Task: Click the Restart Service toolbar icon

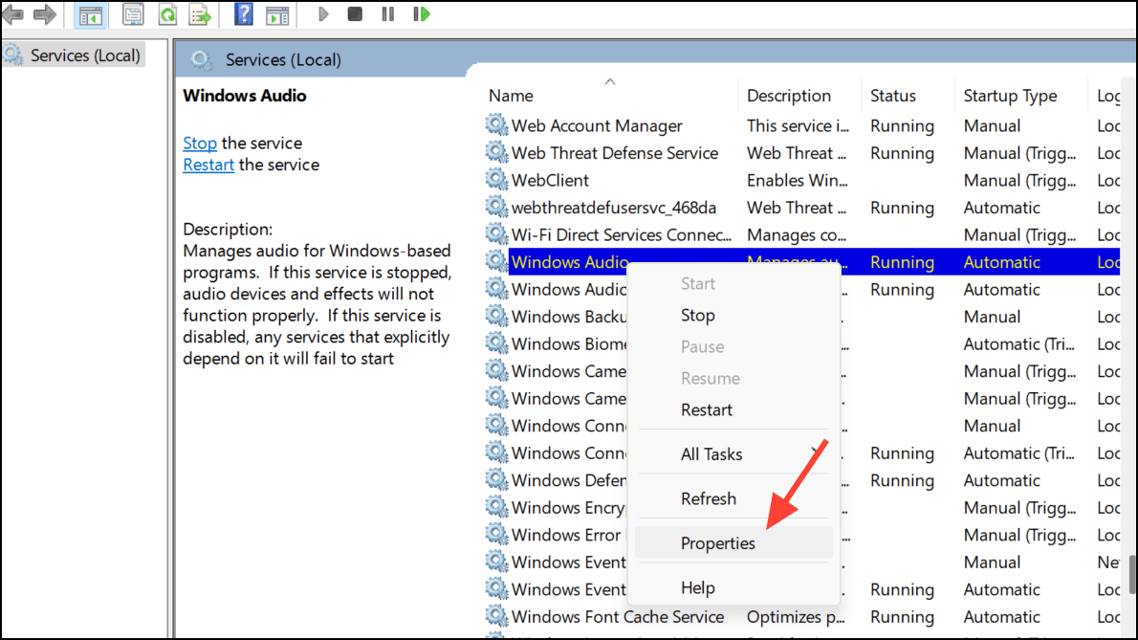Action: pyautogui.click(x=421, y=14)
